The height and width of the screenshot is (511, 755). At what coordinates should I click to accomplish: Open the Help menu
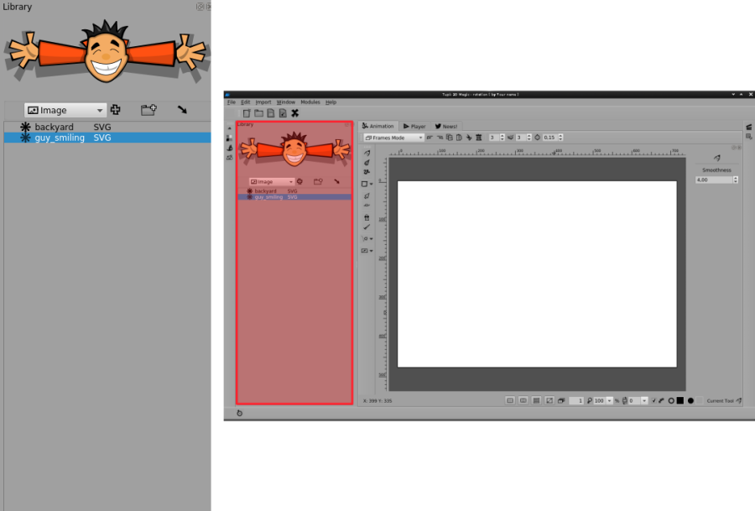pos(331,102)
